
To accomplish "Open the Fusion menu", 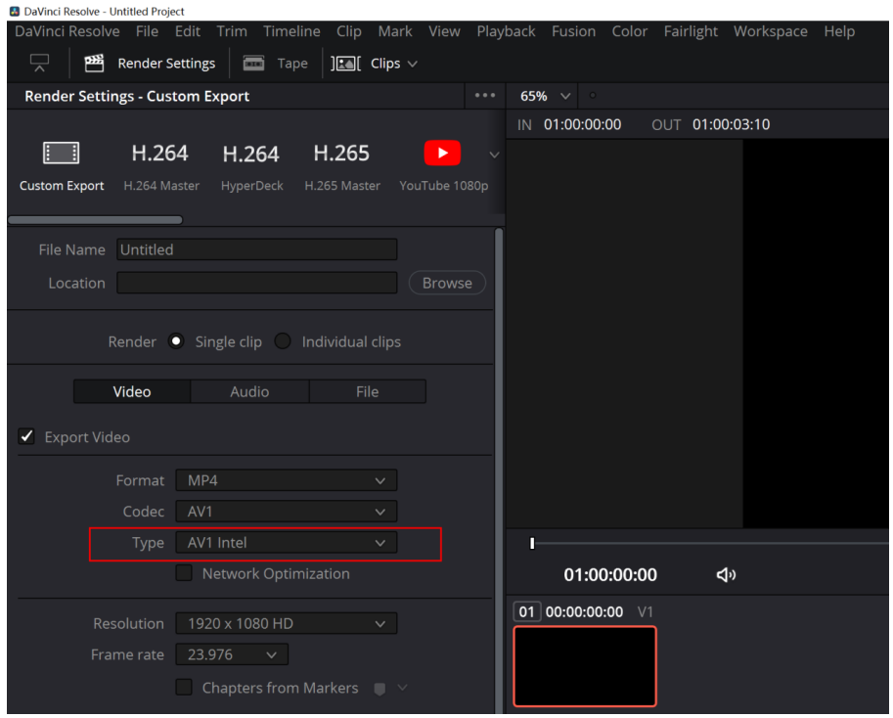I will [573, 31].
